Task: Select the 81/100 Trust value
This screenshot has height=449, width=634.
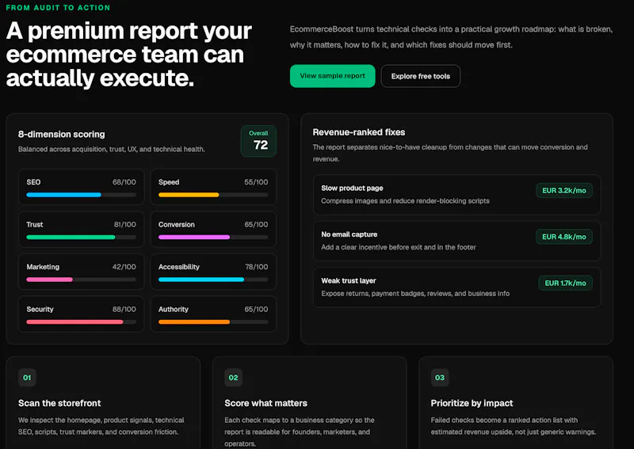Action: 125,225
